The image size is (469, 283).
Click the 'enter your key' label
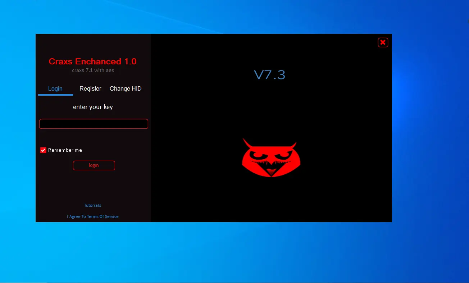(x=93, y=107)
